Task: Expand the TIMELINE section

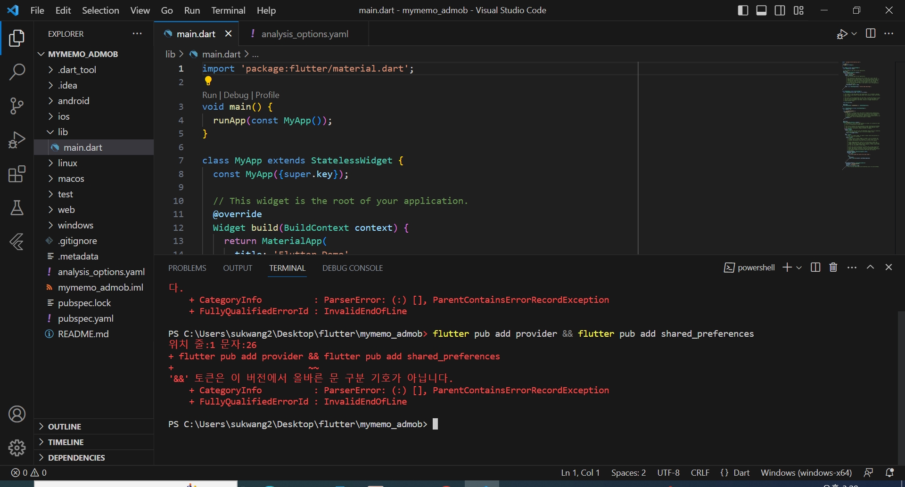Action: [94, 442]
